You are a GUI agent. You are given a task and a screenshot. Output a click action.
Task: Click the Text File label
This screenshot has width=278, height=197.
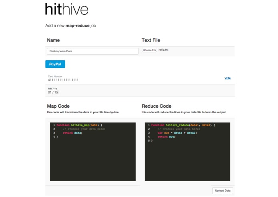(x=151, y=40)
